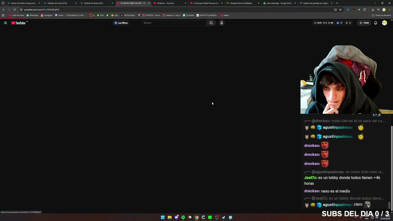Viewport: 393px width, 221px height.
Task: Open the Instagram bookmark
Action: click(46, 15)
